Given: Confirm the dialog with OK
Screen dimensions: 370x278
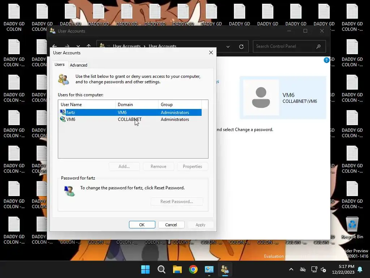Looking at the screenshot, I should (142, 224).
